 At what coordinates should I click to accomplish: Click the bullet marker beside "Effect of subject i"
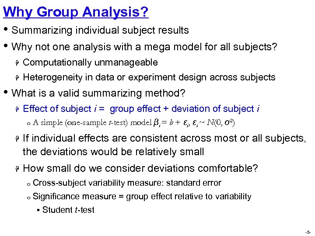click(15, 109)
